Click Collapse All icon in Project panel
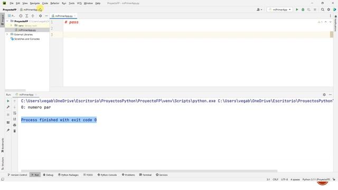Viewport: 338px width, 190px height. [x=33, y=16]
